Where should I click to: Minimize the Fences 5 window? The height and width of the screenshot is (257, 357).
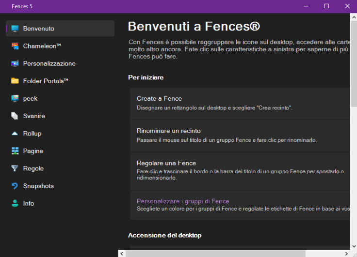[306, 6]
